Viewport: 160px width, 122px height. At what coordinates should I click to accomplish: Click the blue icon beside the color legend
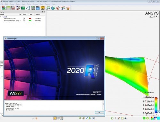tap(159, 111)
